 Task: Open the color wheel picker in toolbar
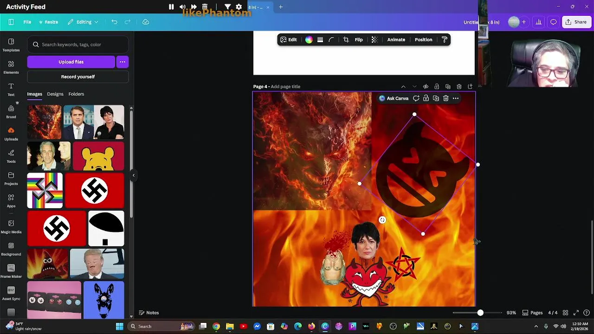(309, 40)
